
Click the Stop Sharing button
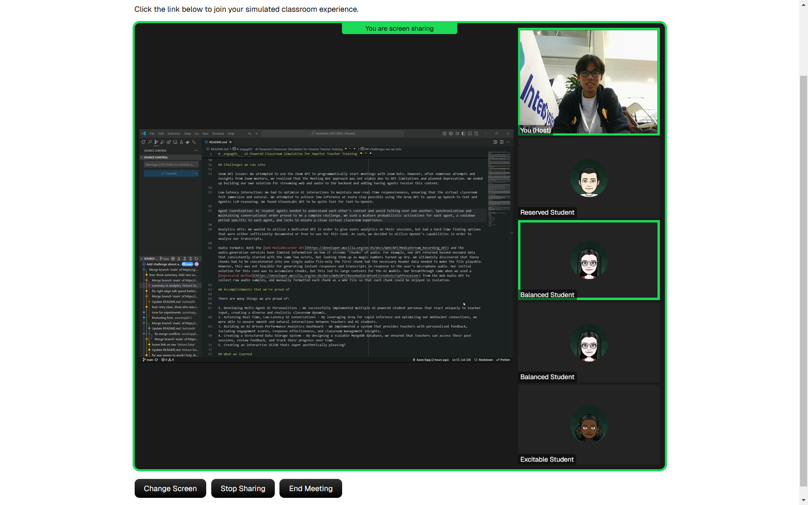[243, 488]
